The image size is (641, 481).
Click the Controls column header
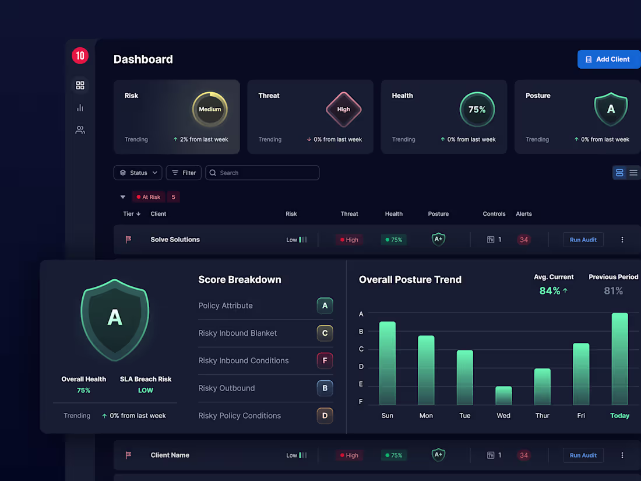494,214
